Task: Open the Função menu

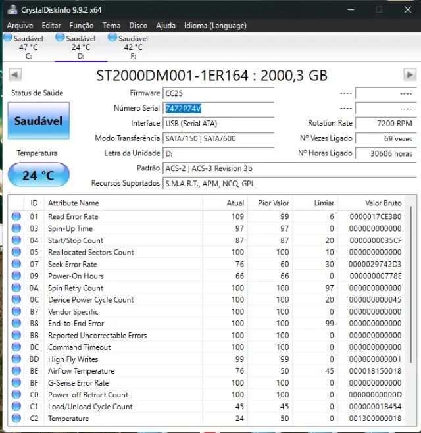Action: tap(82, 26)
